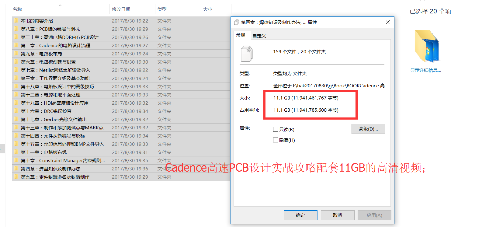Click folder icon for 第十六章：DRC错误检查

point(16,111)
